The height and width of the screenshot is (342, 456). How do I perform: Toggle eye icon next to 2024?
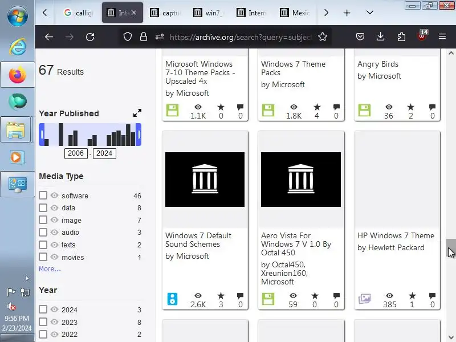coord(54,309)
